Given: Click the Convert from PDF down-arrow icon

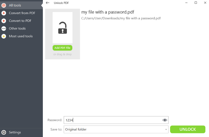Looking at the screenshot, I should 4,13.
